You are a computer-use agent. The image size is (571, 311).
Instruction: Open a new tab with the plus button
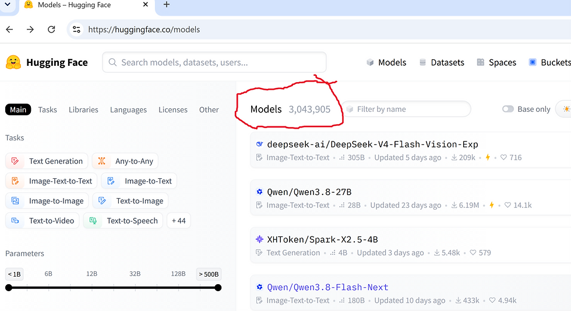click(x=167, y=5)
